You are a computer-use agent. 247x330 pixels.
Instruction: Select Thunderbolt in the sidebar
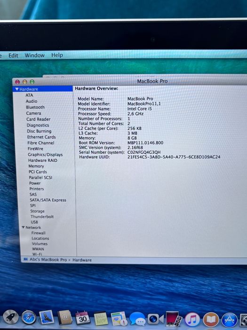[x=42, y=216]
